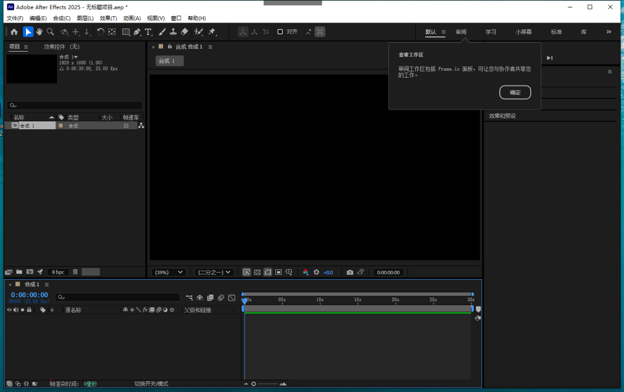Select the Eraser tool
The width and height of the screenshot is (624, 392).
coord(185,32)
